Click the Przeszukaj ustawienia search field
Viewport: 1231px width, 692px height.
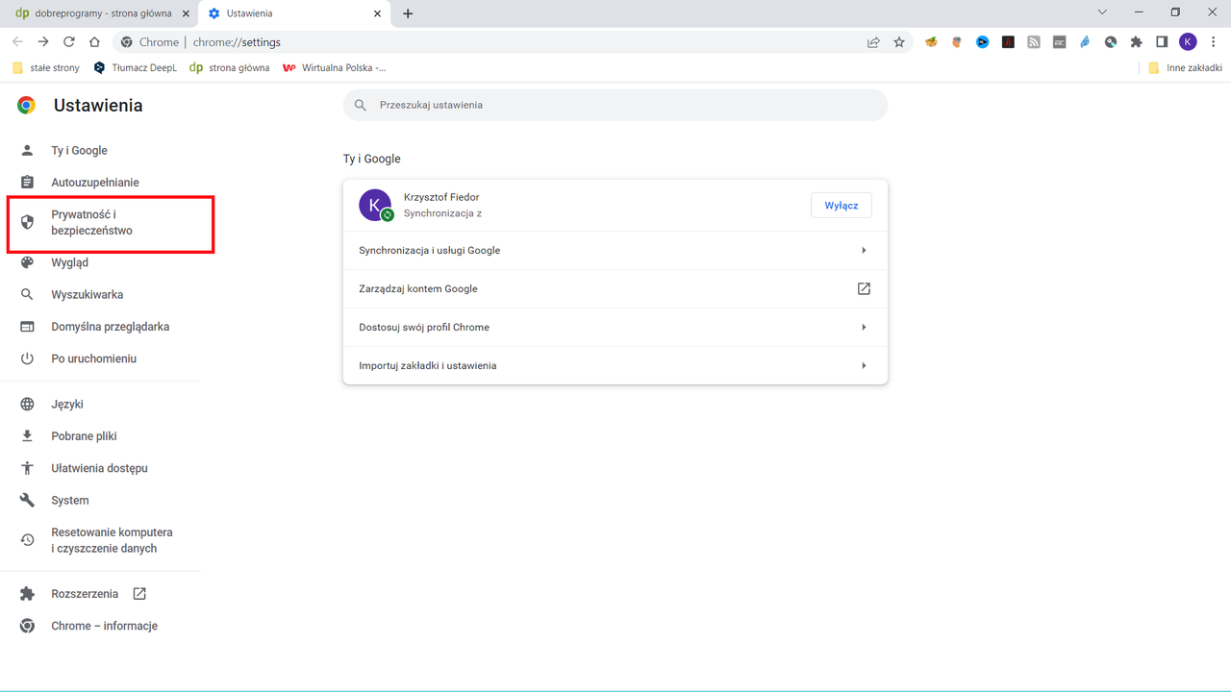tap(615, 105)
